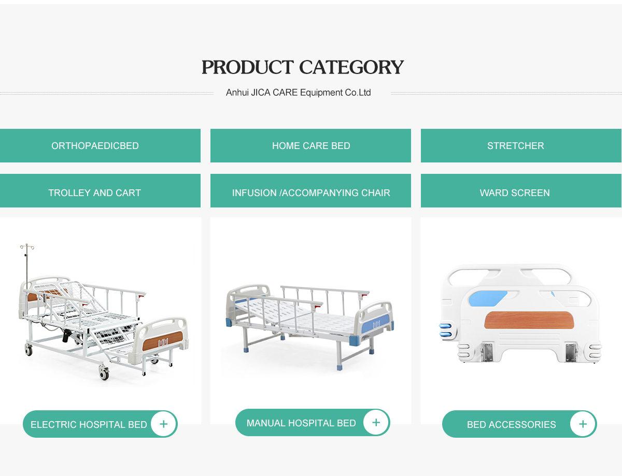622x476 pixels.
Task: Click the manual hospital bed product image
Action: pos(310,323)
